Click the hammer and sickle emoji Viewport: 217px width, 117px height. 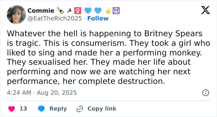[69, 11]
